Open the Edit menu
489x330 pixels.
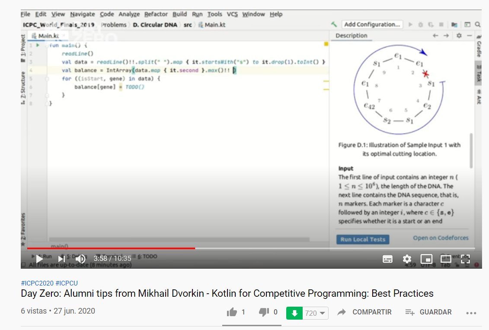click(41, 14)
